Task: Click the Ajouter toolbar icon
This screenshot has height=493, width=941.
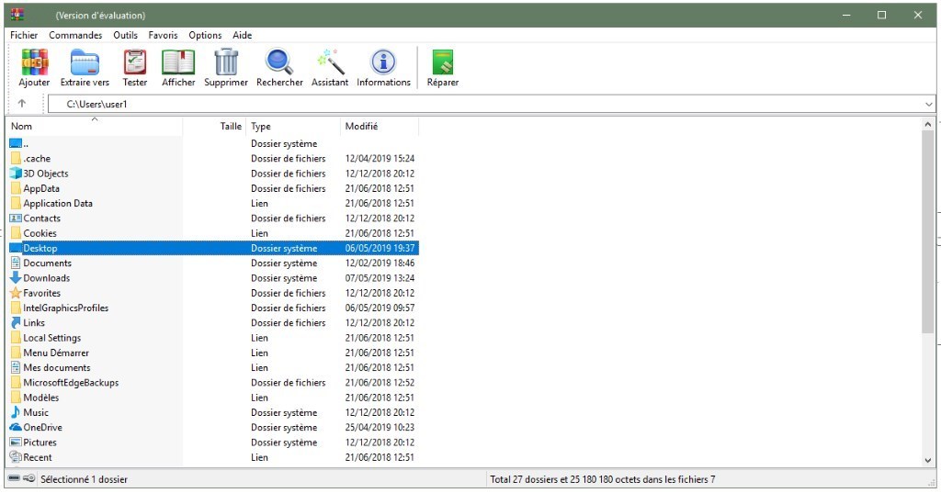Action: 34,62
